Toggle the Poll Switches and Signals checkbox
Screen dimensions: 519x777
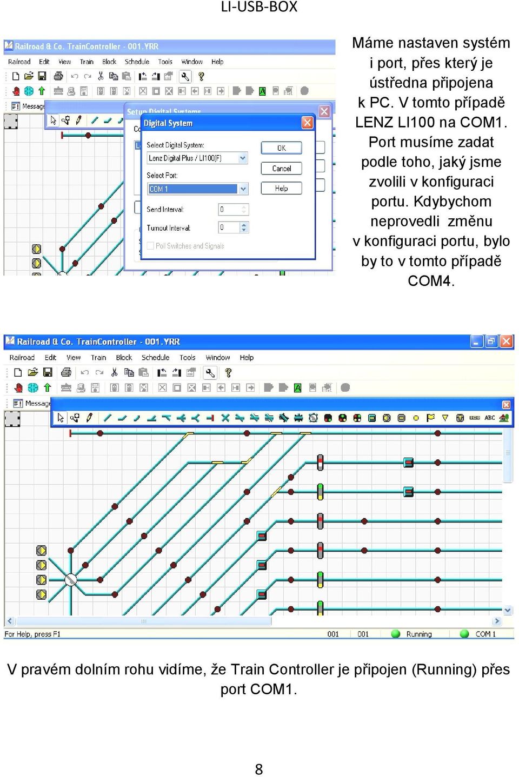pos(151,246)
